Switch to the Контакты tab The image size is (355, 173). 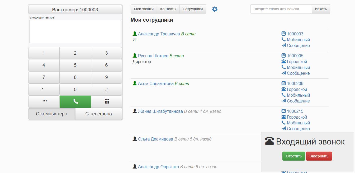[x=168, y=9]
